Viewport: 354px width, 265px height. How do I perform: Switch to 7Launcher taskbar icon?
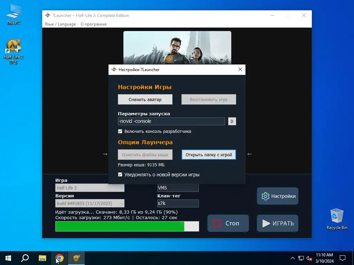coord(76,258)
